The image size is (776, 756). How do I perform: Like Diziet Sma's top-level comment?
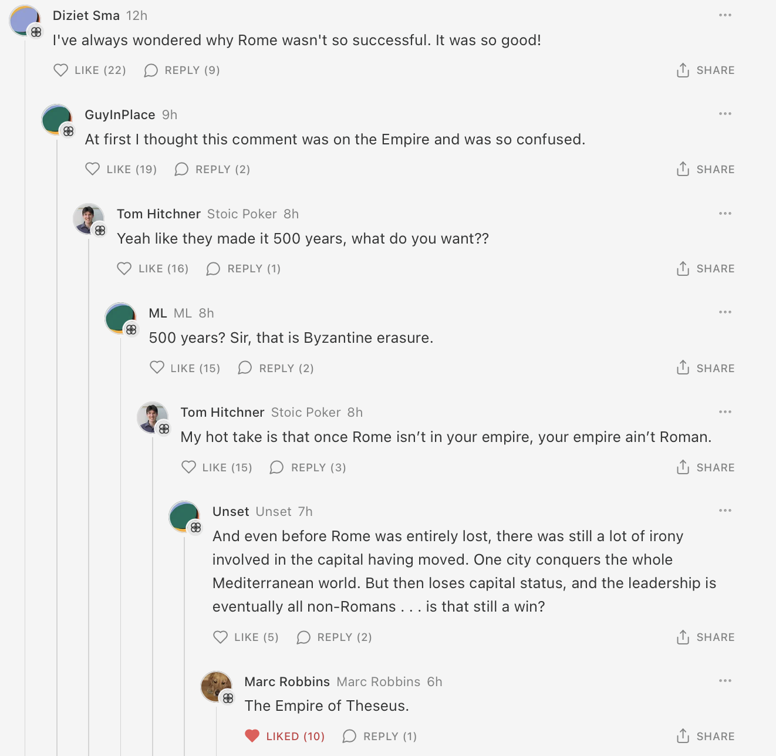tap(90, 70)
